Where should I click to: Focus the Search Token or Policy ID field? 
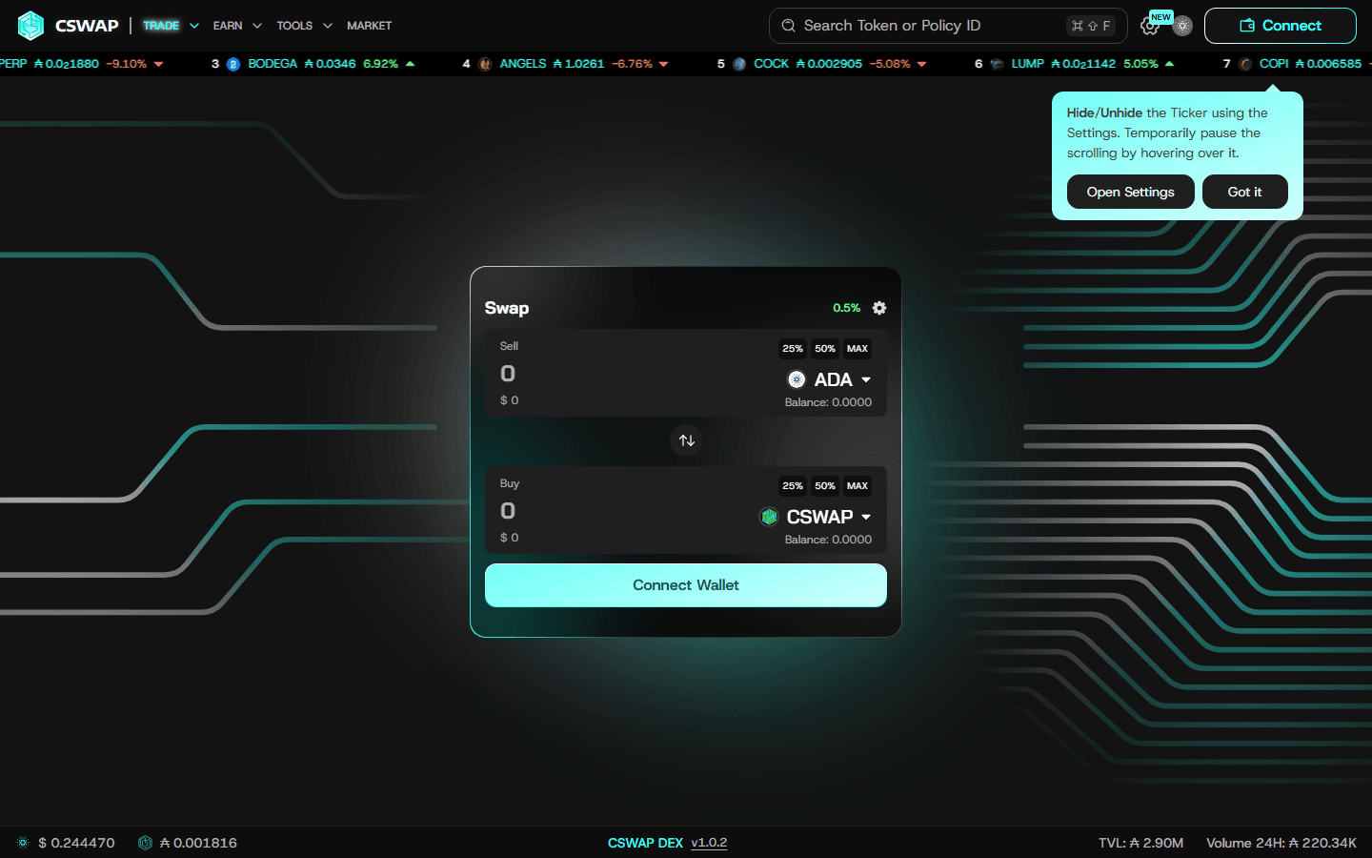coord(948,26)
